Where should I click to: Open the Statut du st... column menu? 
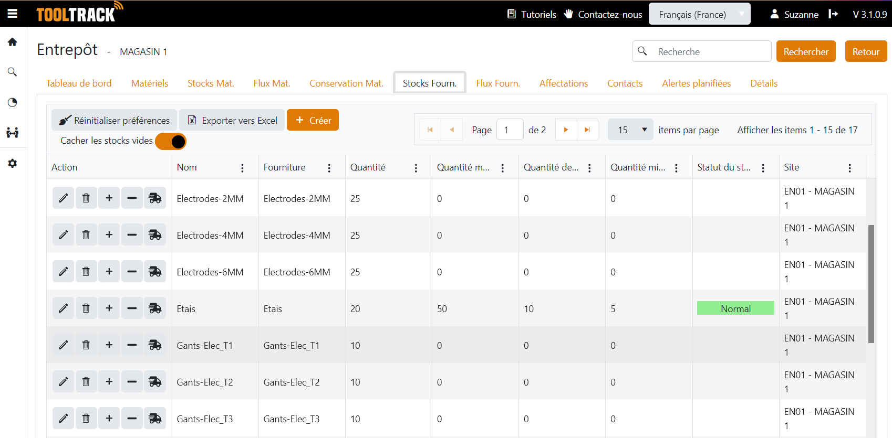pos(763,168)
